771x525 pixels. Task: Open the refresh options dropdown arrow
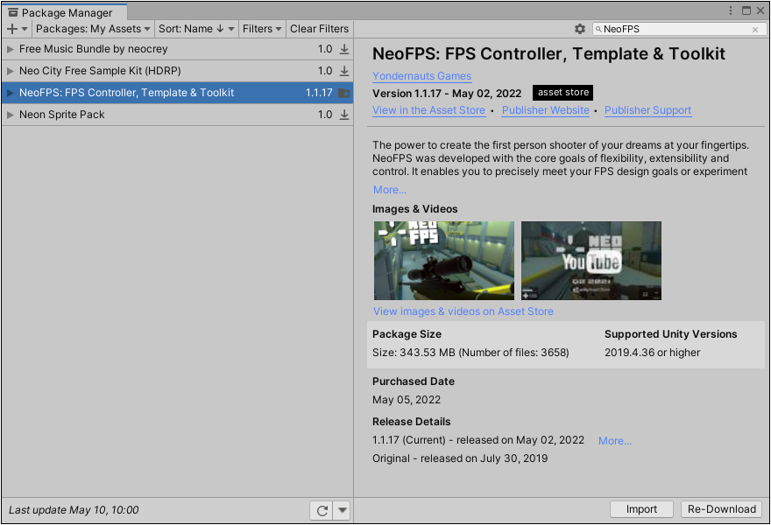(x=341, y=510)
